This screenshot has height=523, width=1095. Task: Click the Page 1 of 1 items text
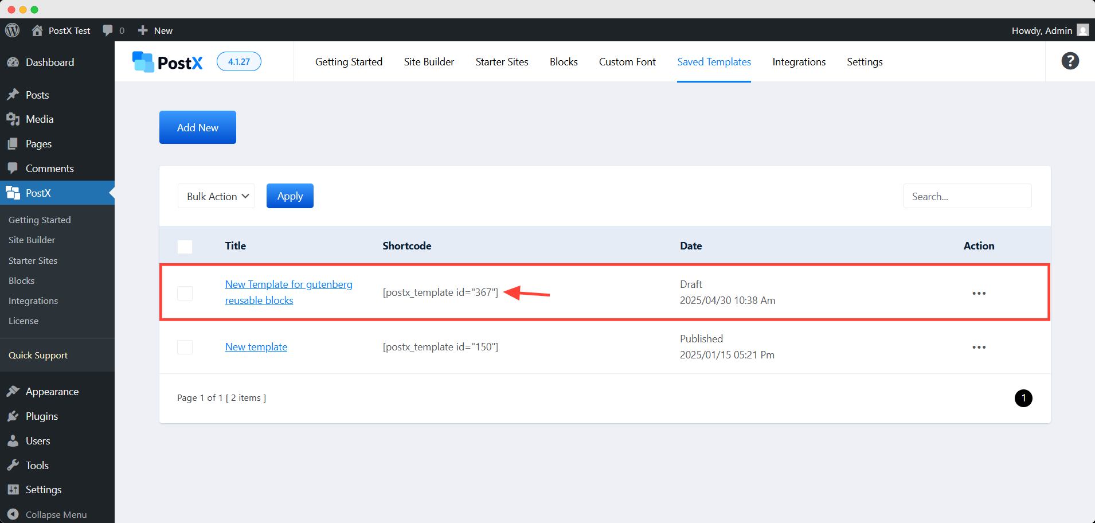tap(221, 398)
